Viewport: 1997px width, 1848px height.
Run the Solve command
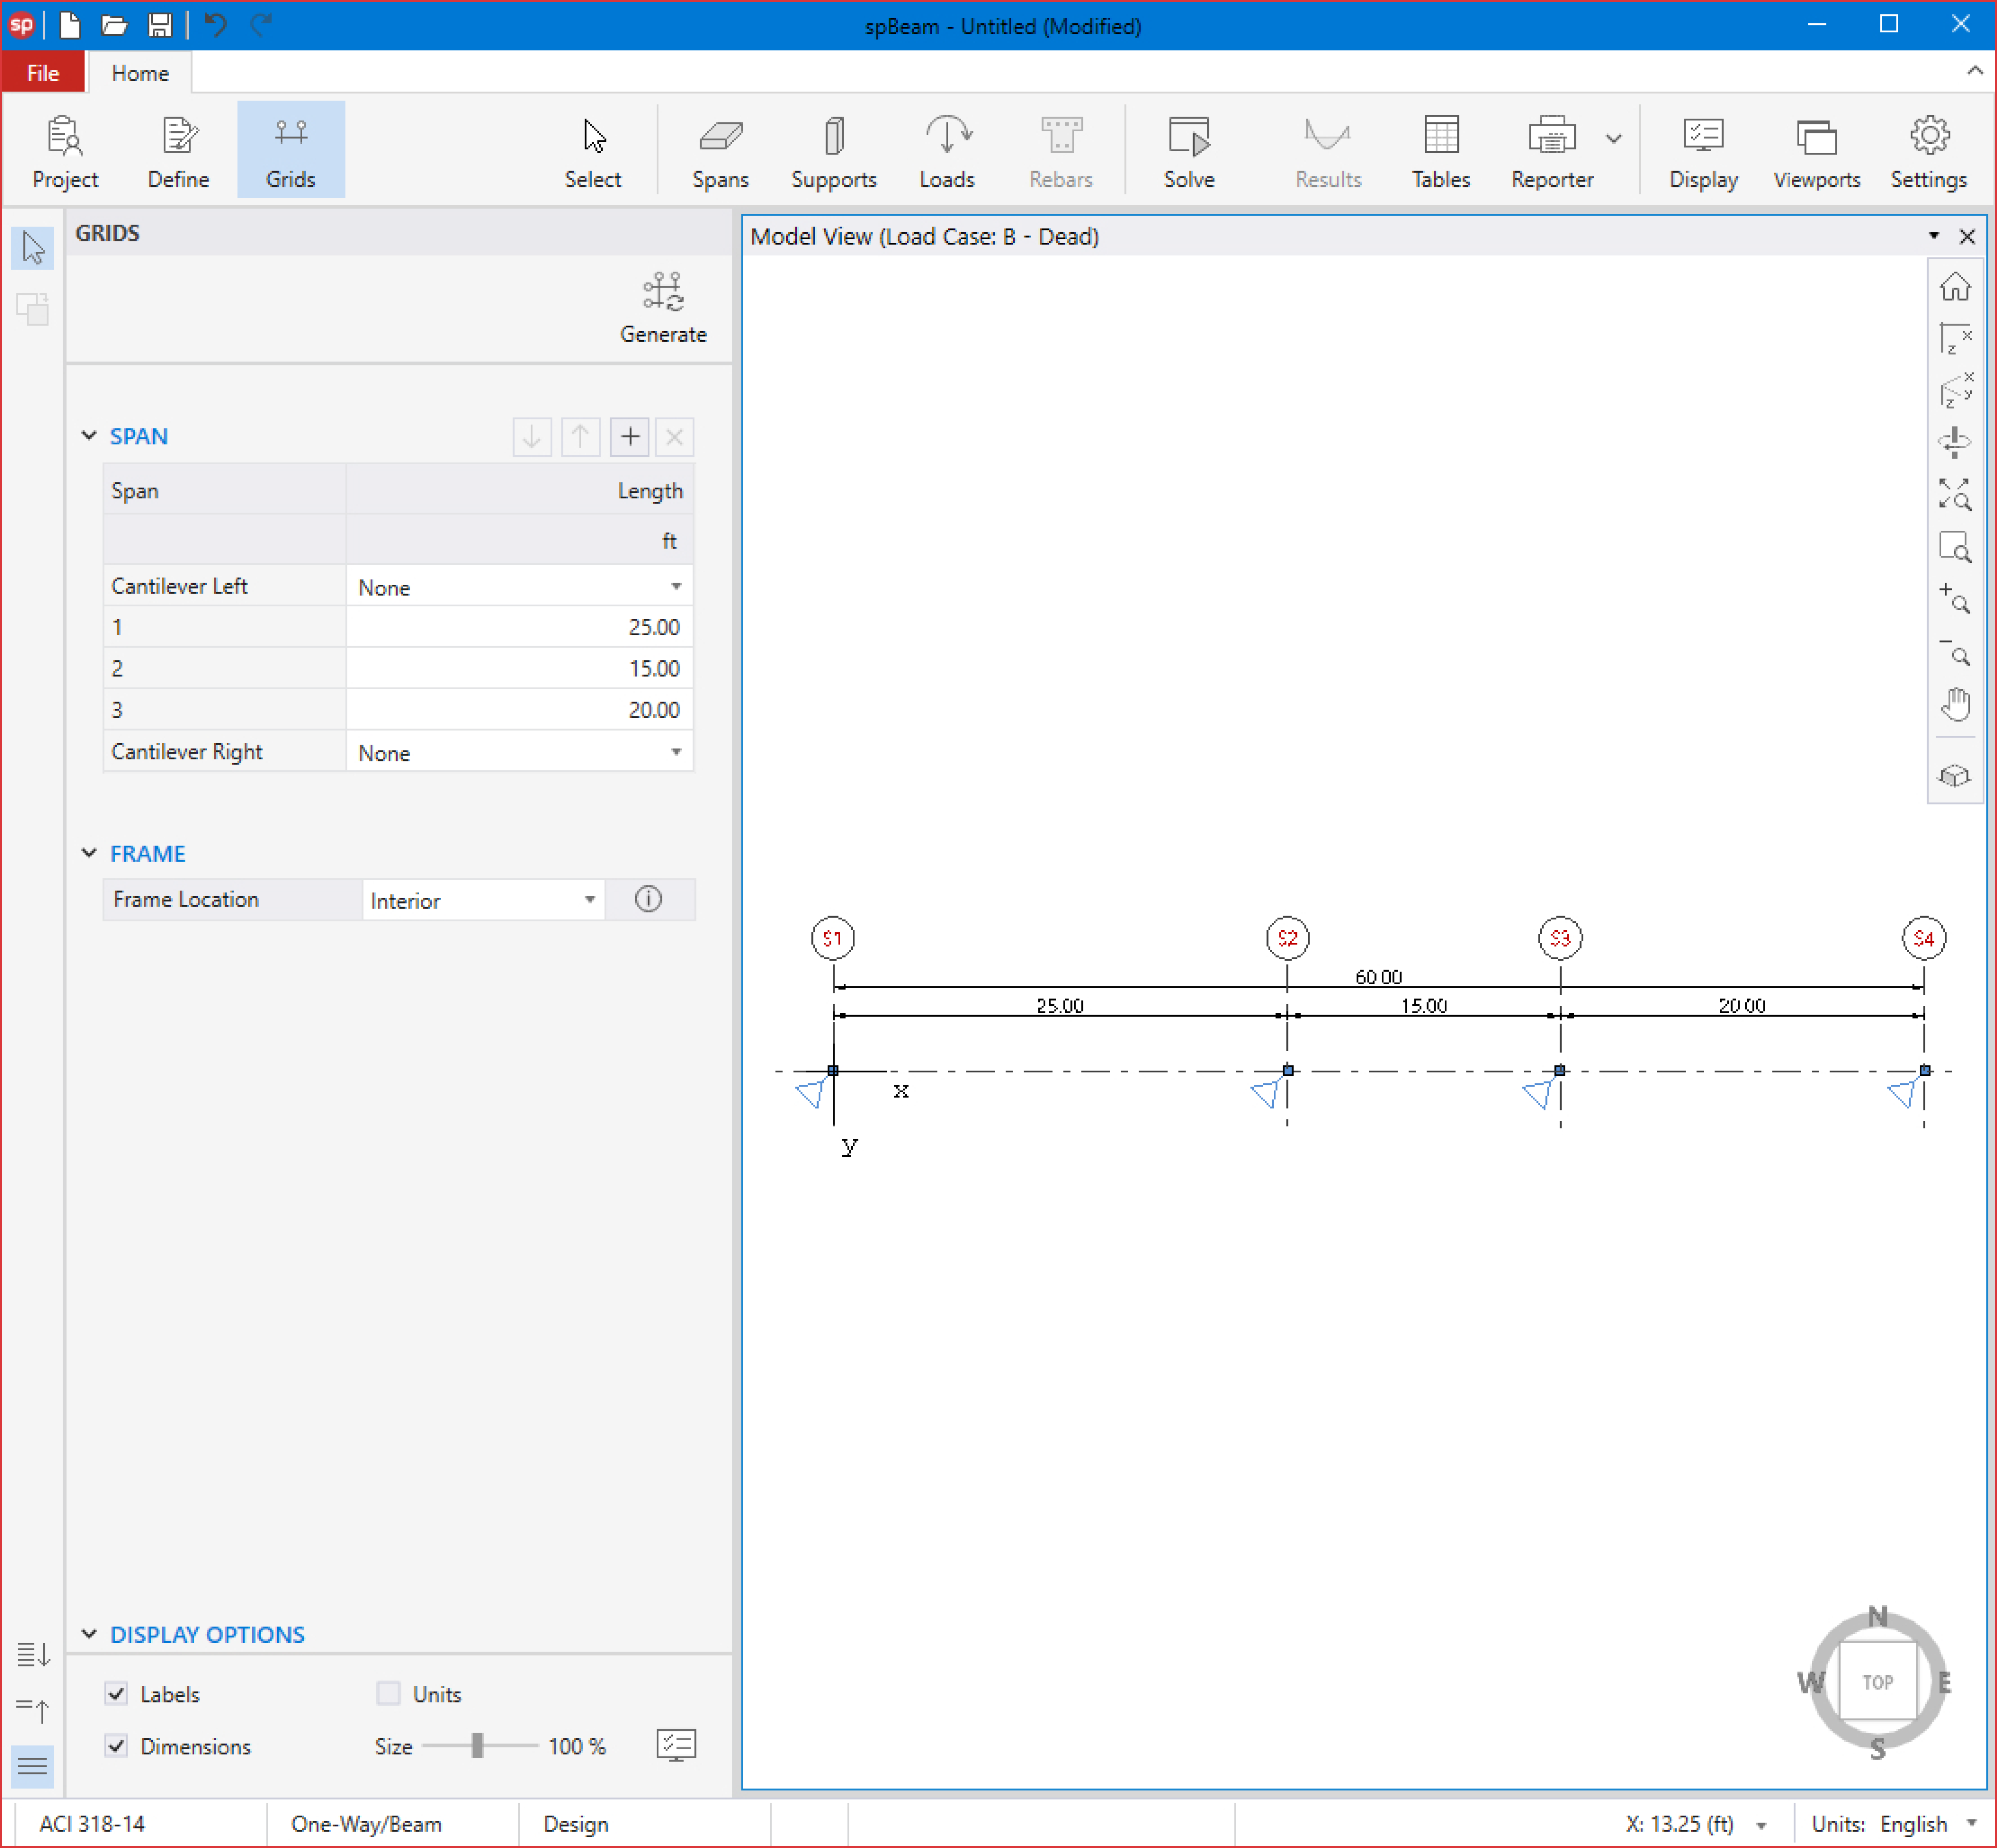(x=1188, y=151)
